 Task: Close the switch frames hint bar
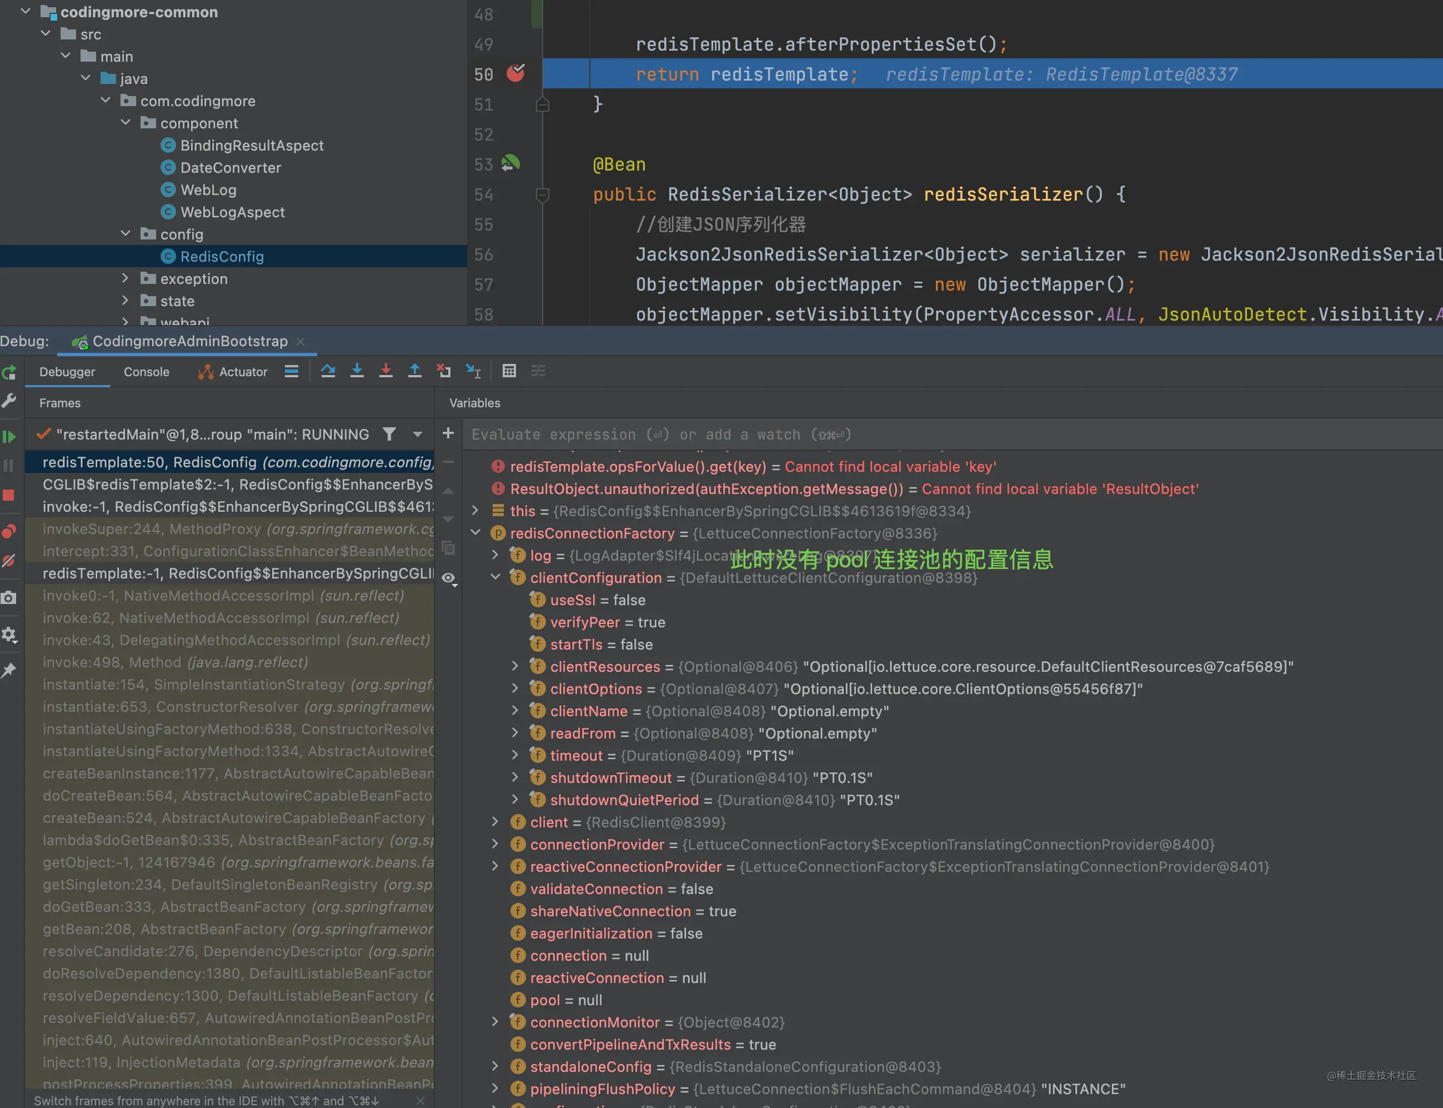(x=420, y=1100)
